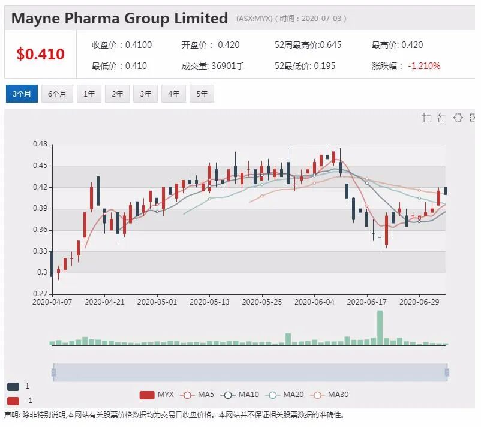Image resolution: width=481 pixels, height=427 pixels.
Task: Click the red $0.410 current price
Action: coord(41,54)
